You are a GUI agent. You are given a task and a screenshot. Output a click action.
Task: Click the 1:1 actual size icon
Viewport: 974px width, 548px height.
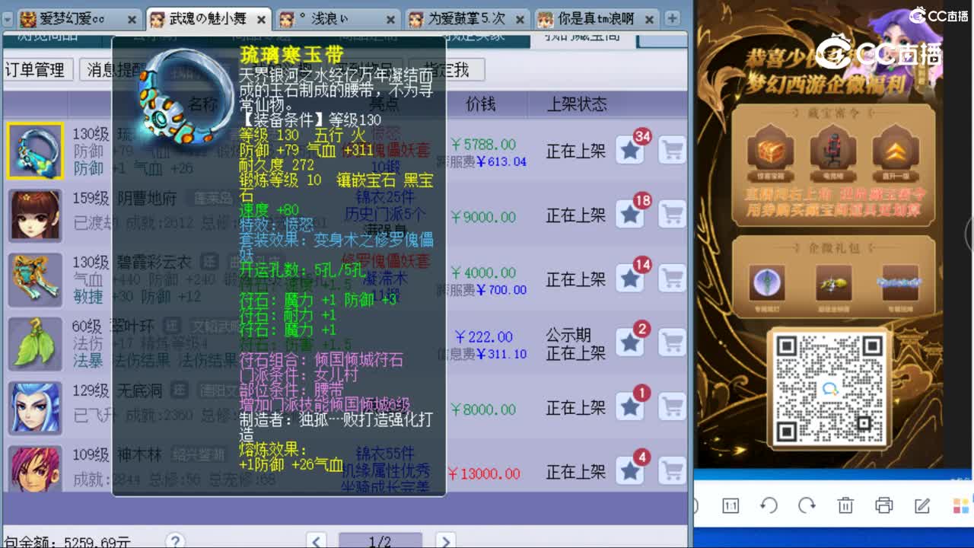pyautogui.click(x=730, y=505)
